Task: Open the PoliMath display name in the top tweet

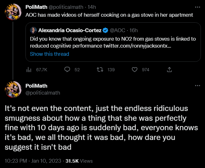Action: pos(36,7)
